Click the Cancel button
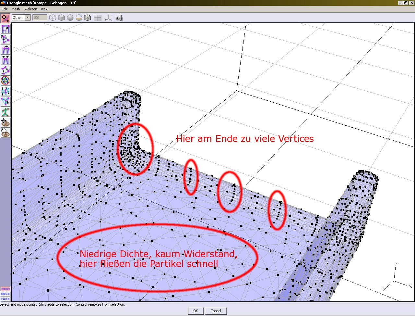Viewport: 415px width, 316px height. point(216,311)
